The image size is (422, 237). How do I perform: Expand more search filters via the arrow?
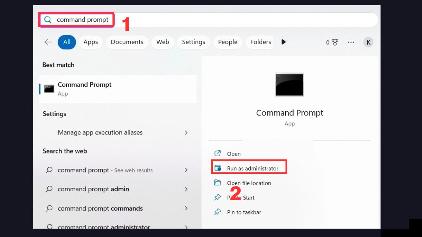click(283, 42)
